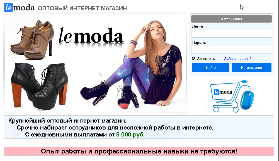Click the Регистрация button
279x161 pixels.
(251, 67)
